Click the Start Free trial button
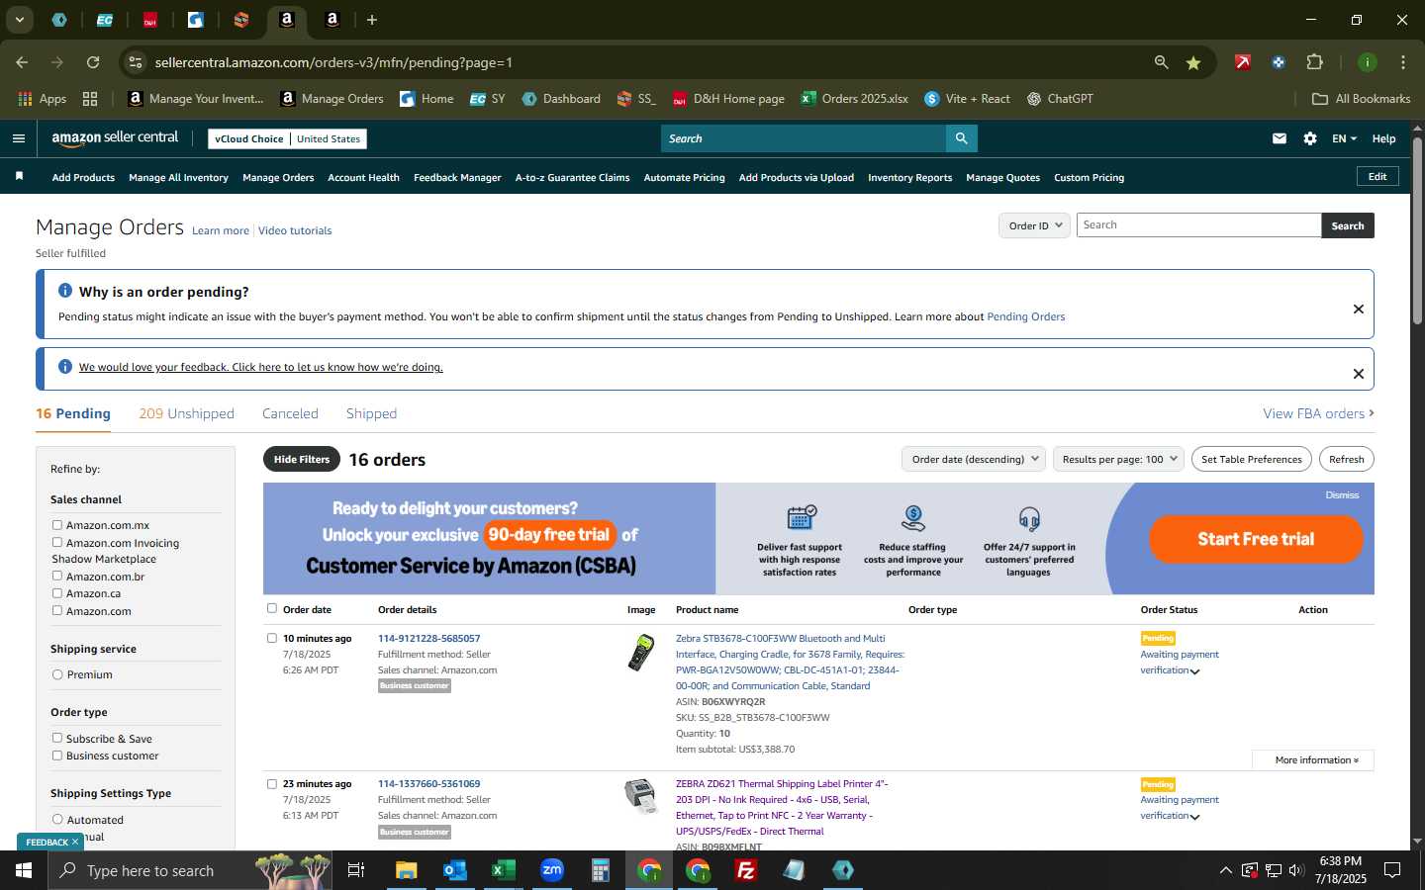 (1256, 539)
